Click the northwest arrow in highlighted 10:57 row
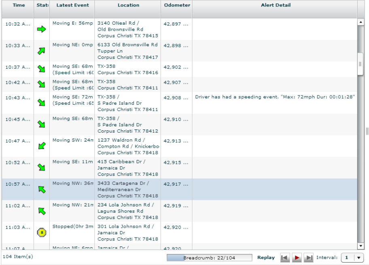 point(41,189)
